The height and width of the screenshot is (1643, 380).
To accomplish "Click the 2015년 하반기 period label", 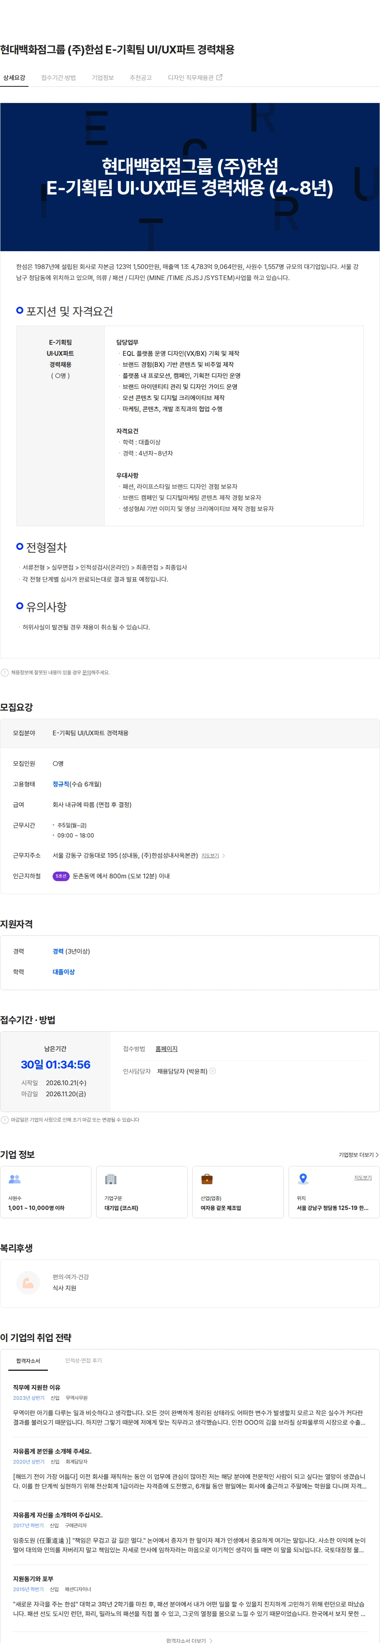I will (28, 1590).
